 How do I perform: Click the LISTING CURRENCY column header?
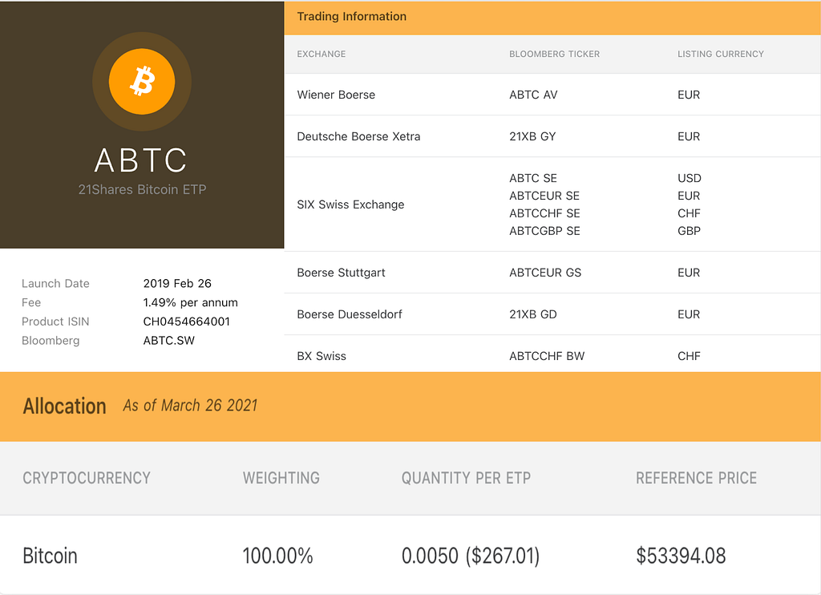click(x=721, y=54)
